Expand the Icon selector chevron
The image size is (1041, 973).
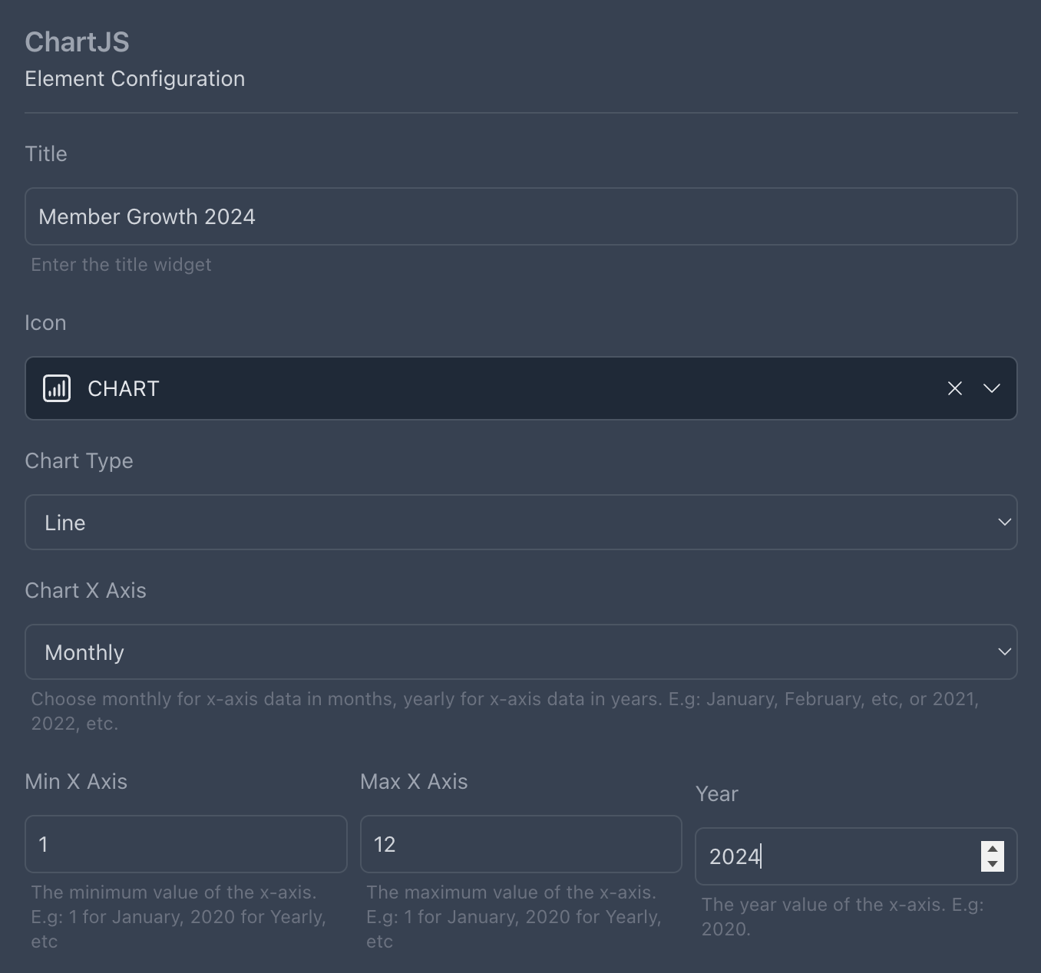pos(992,388)
